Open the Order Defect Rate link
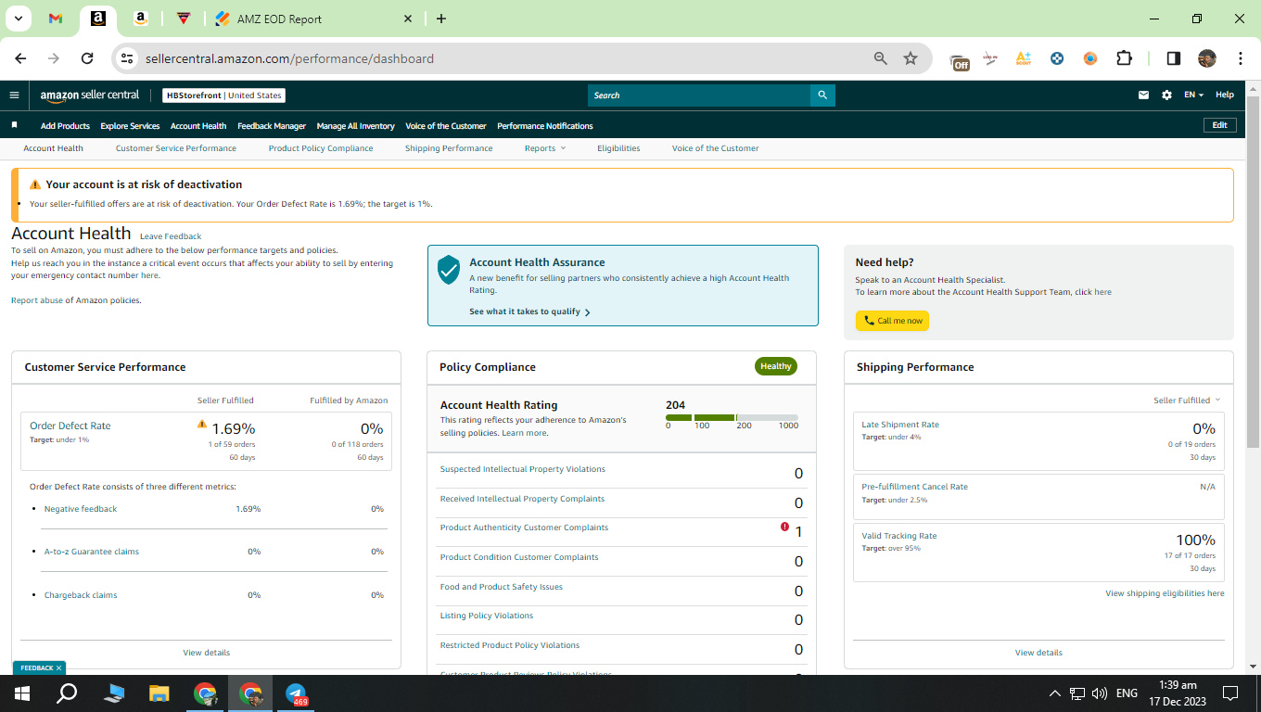The width and height of the screenshot is (1261, 712). (70, 426)
